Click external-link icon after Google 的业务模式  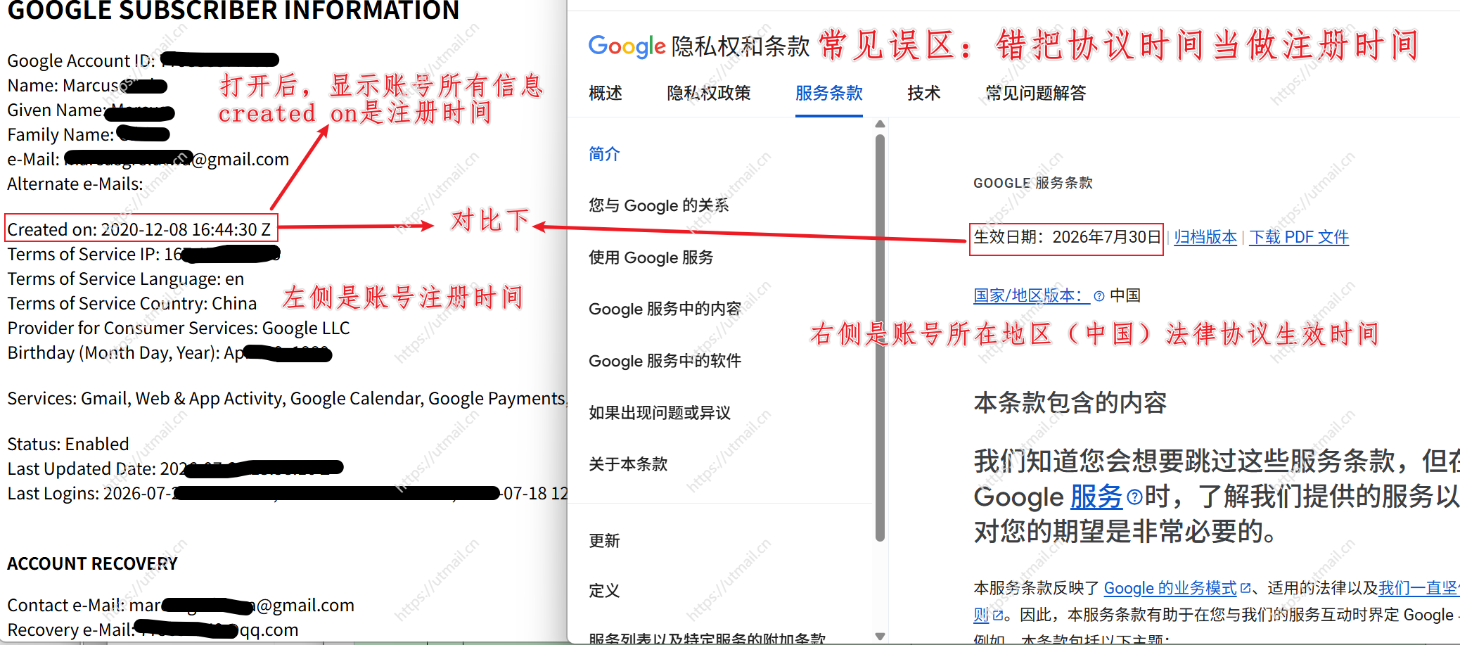1246,588
